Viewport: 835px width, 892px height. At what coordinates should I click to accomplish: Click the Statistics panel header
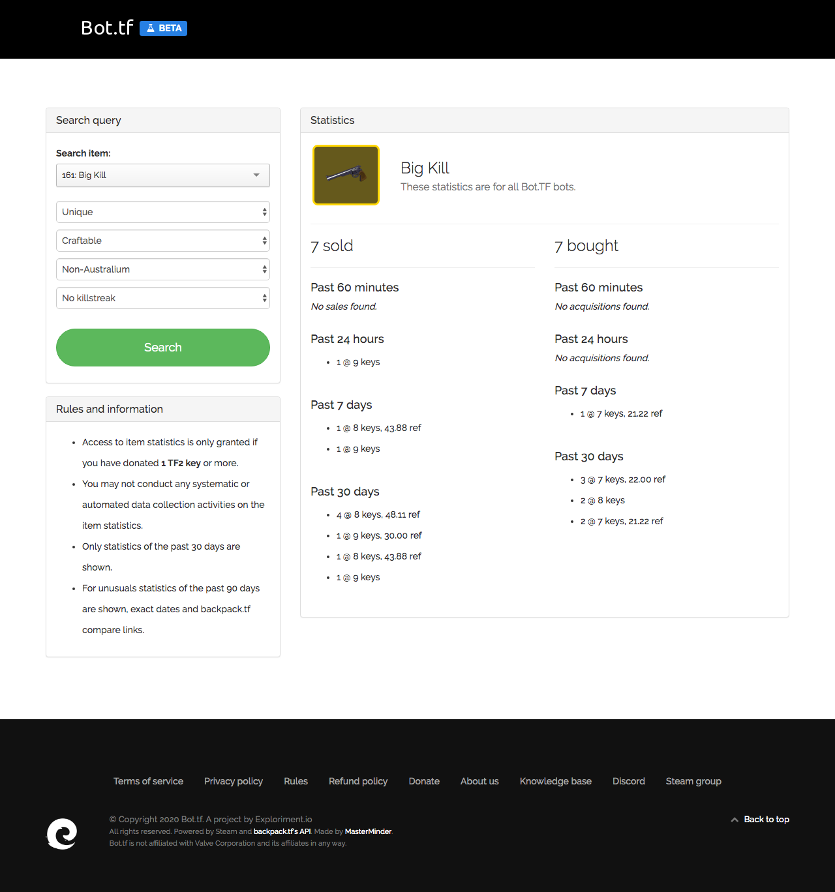545,121
